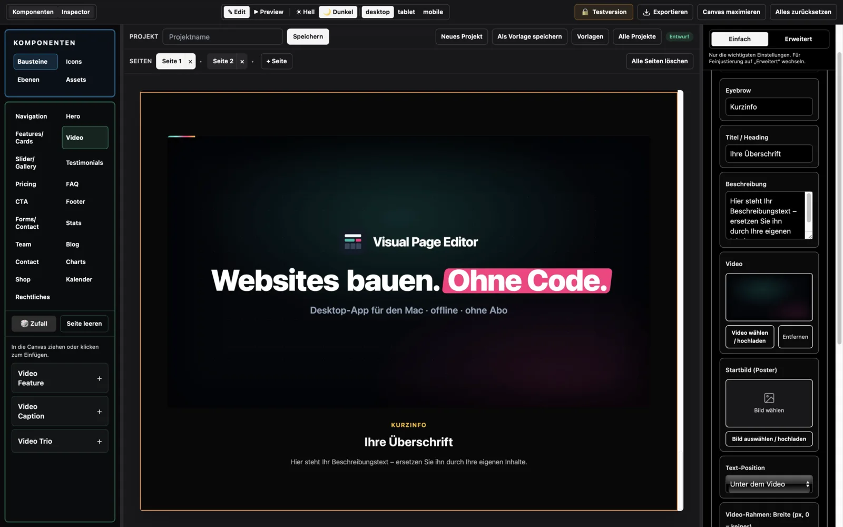Switch to Edit mode
The image size is (843, 527).
[x=237, y=12]
